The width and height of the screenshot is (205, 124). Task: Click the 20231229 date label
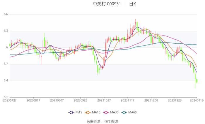pos(175,100)
